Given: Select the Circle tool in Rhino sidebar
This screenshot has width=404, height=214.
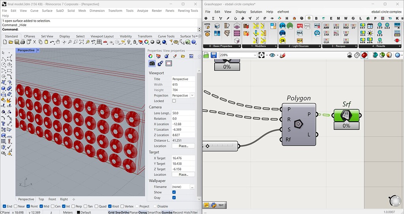Looking at the screenshot, I should 3,64.
